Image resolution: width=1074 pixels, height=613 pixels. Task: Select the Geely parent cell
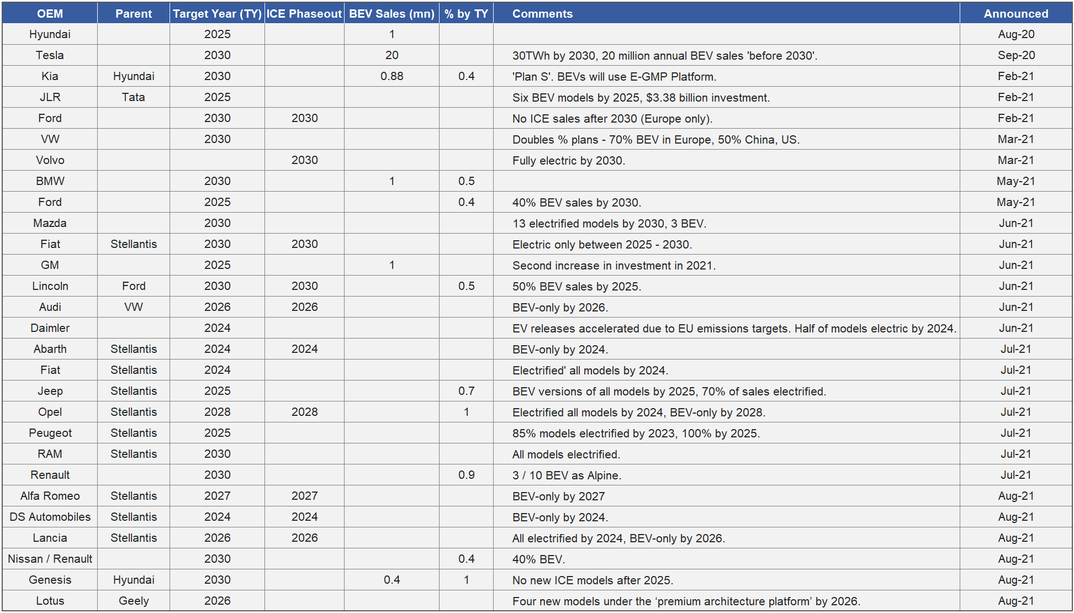[134, 601]
